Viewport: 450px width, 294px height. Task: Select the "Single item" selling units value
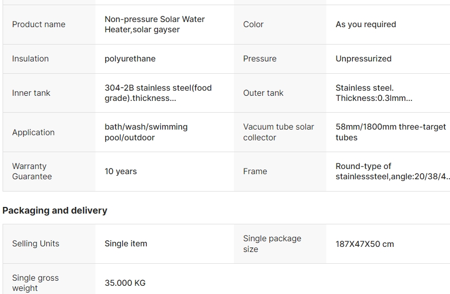(x=126, y=244)
